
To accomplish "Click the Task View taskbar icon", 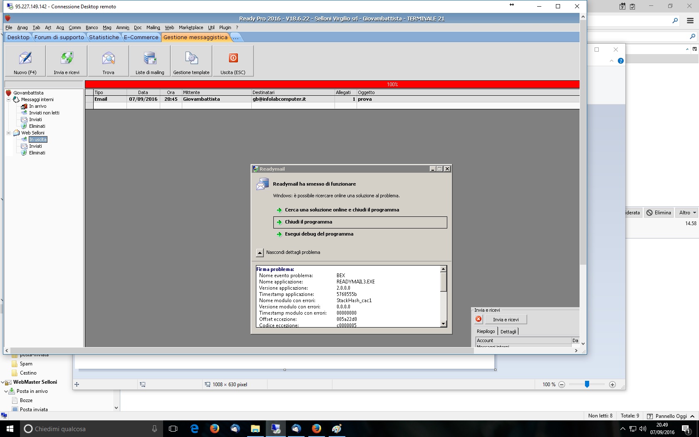I will click(173, 429).
